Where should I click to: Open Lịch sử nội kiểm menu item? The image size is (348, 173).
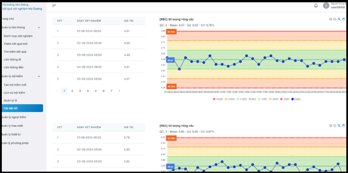15,92
